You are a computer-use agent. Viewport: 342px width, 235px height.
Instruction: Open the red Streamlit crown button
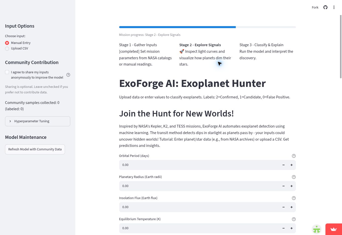(x=334, y=229)
